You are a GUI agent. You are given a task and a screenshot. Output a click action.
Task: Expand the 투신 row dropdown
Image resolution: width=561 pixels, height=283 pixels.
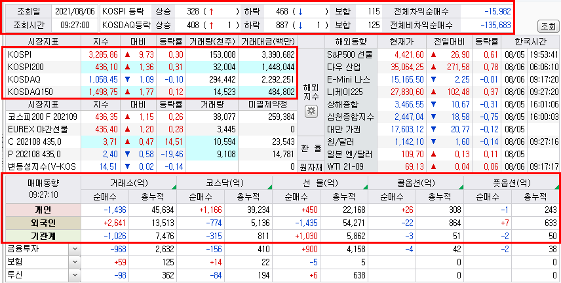pos(75,275)
